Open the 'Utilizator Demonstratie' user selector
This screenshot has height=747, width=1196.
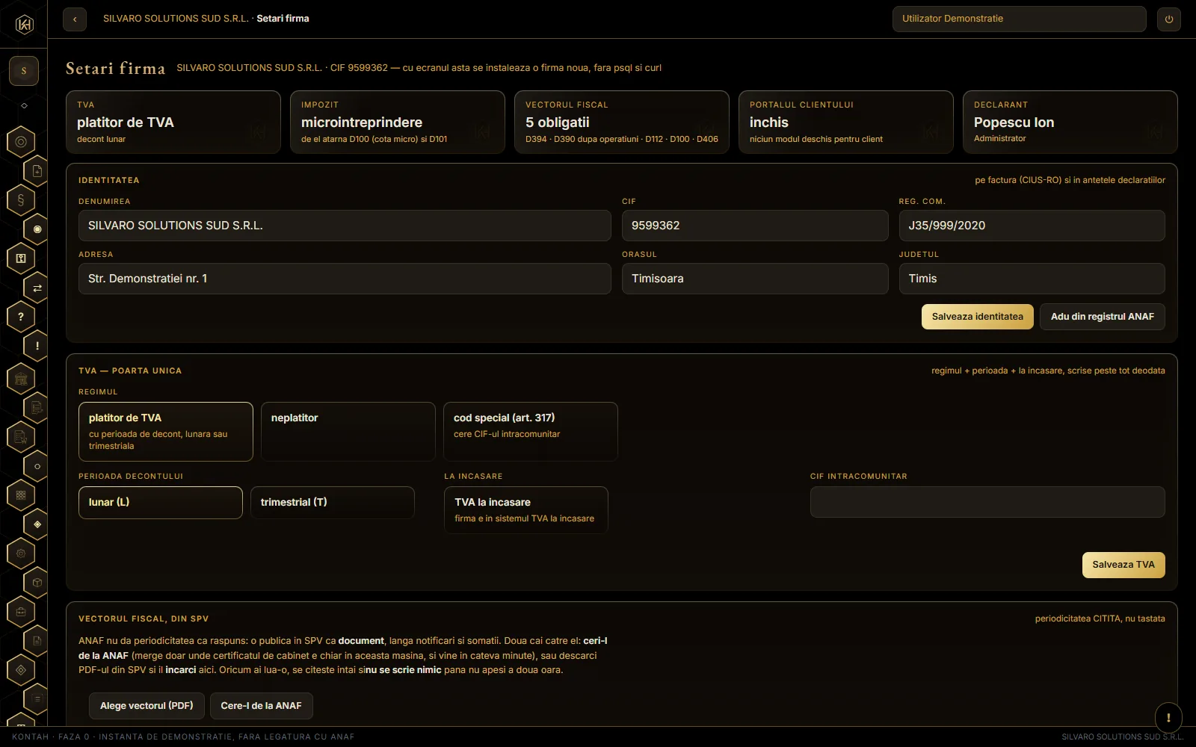click(1020, 19)
